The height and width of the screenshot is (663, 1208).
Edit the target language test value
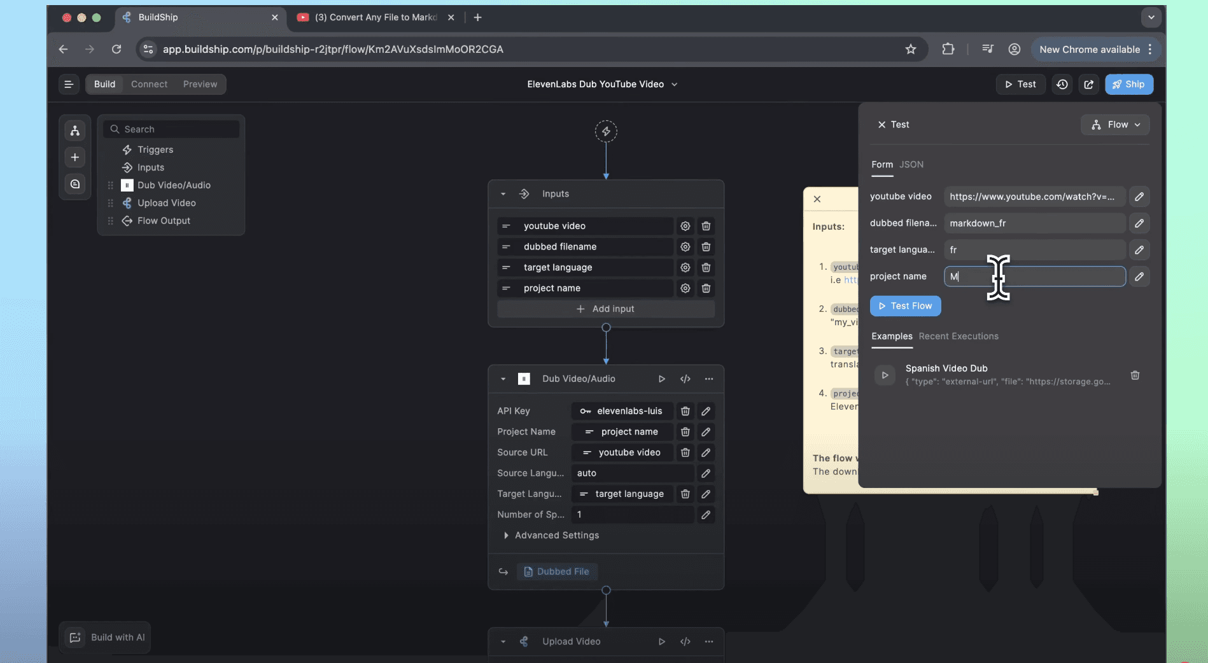pos(1139,250)
